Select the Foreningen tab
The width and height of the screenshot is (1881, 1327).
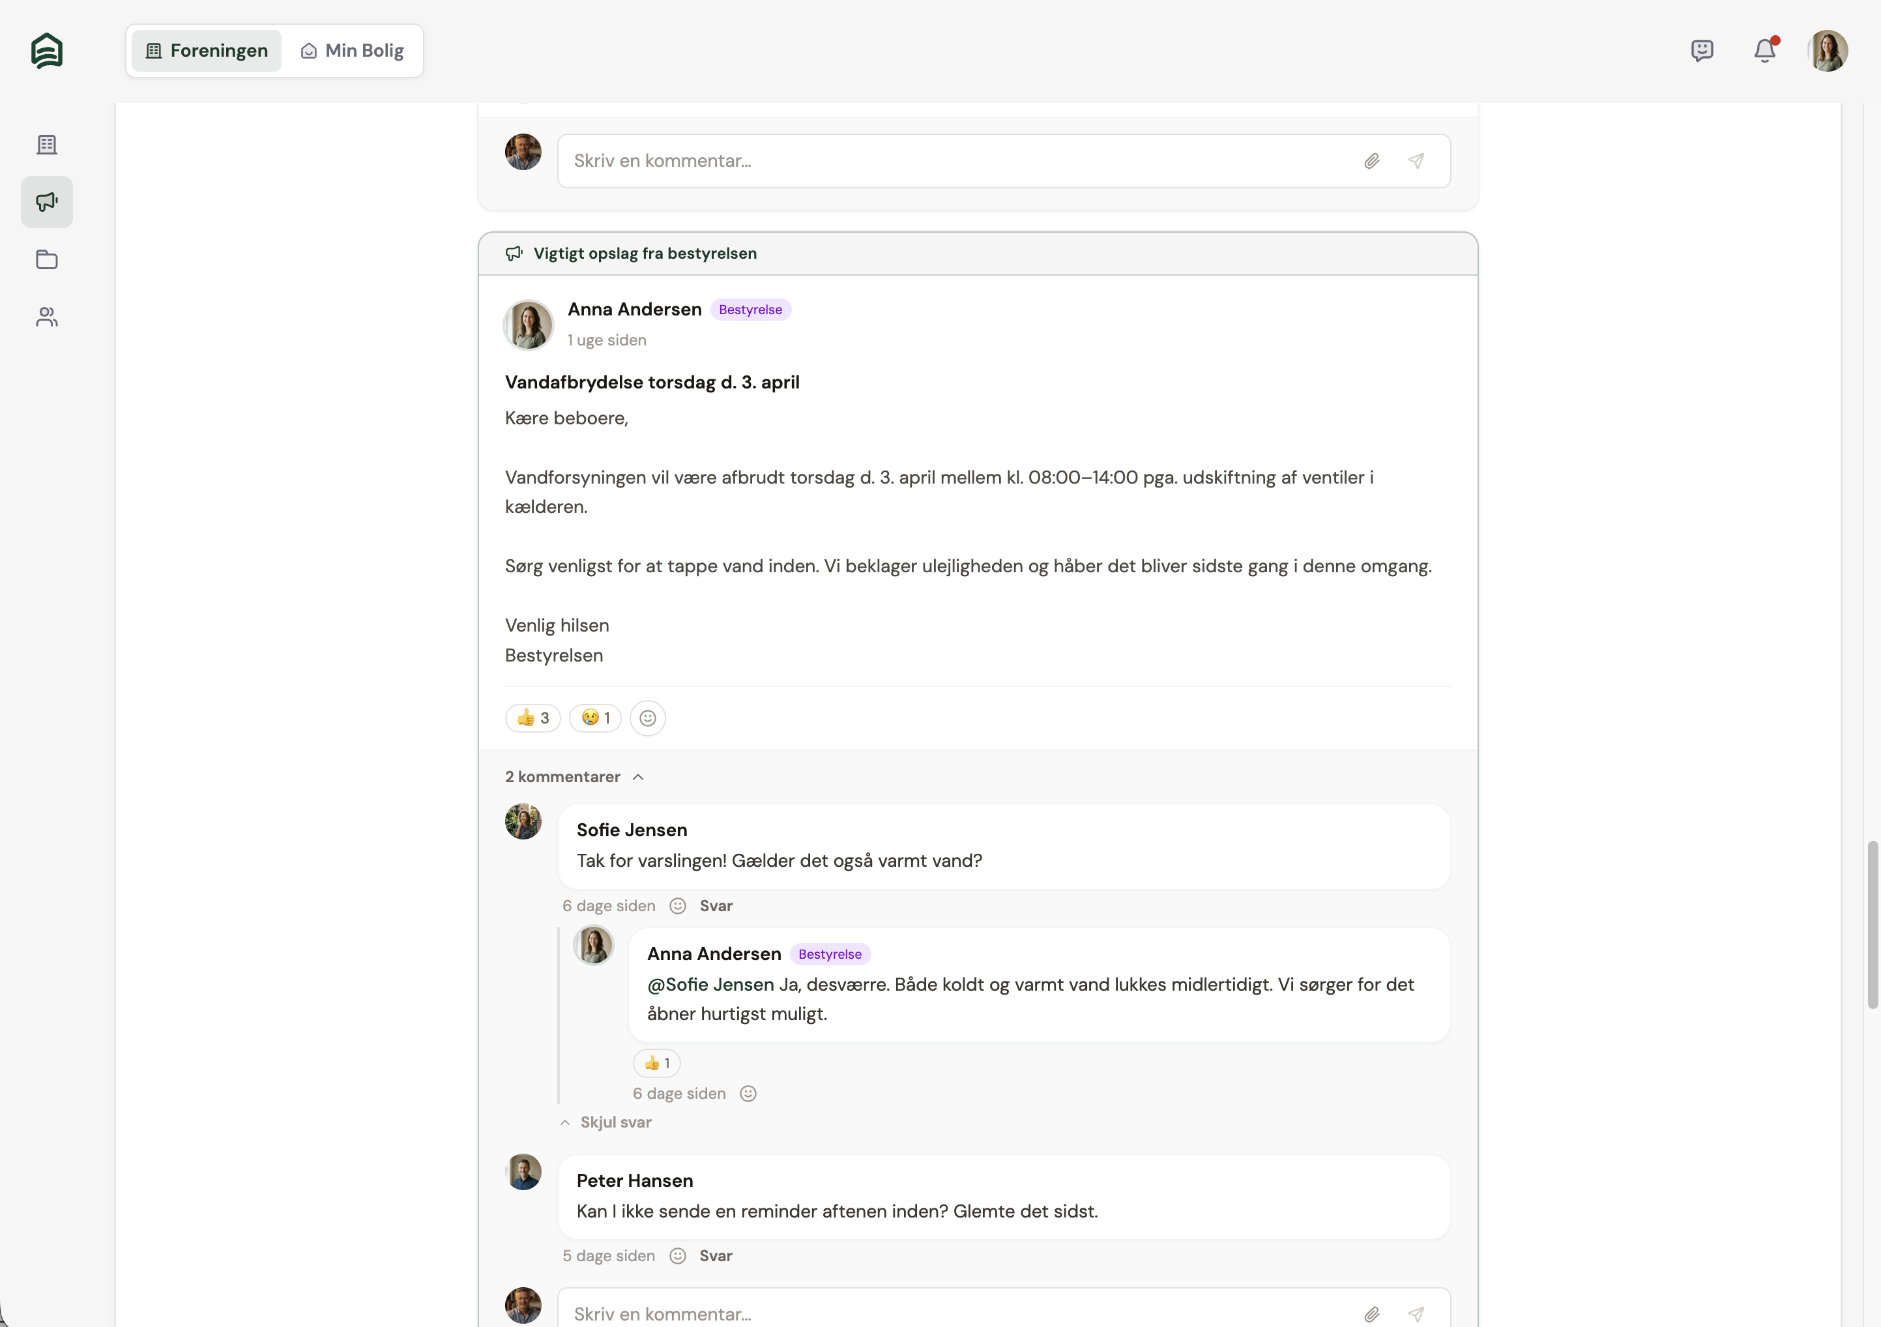207,51
